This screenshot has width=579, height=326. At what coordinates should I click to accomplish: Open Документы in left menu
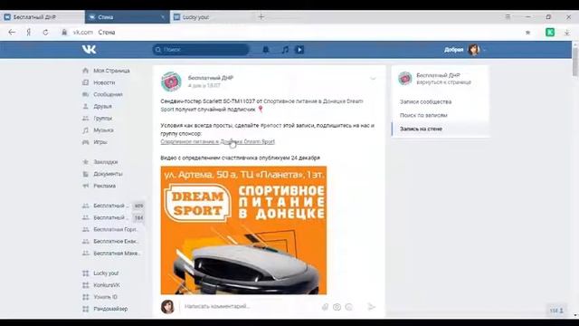pyautogui.click(x=107, y=174)
